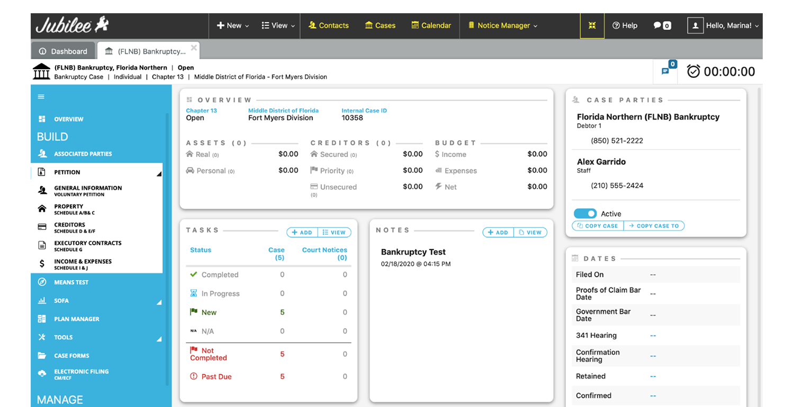794x407 pixels.
Task: Open the View dropdown in top bar
Action: click(x=278, y=25)
